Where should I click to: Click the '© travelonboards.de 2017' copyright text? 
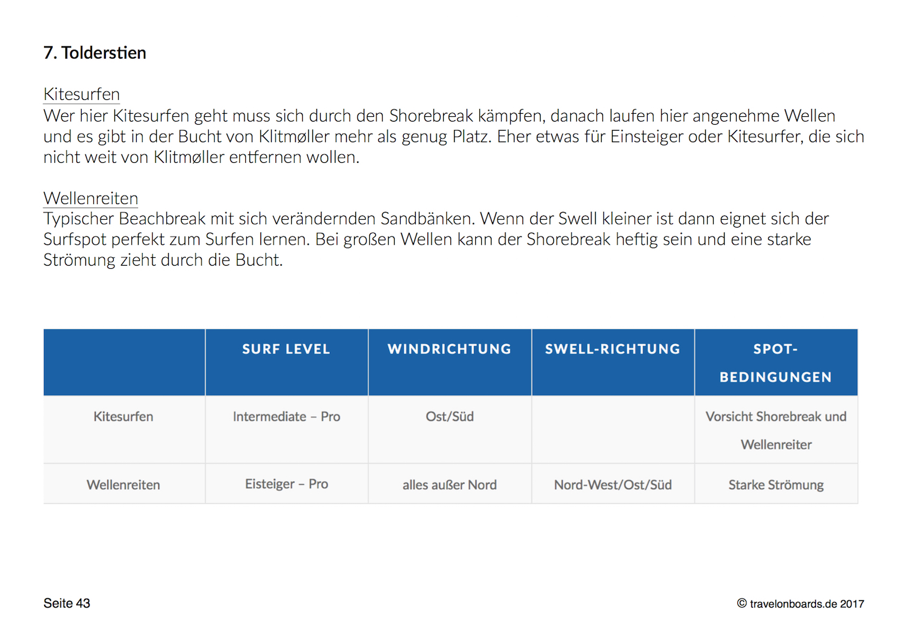pyautogui.click(x=800, y=603)
